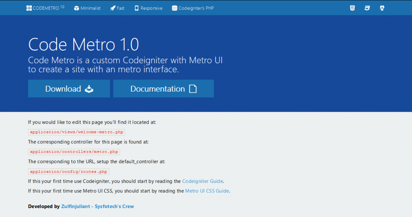
Task: Click 'Developed by' bold text
Action: [44, 206]
